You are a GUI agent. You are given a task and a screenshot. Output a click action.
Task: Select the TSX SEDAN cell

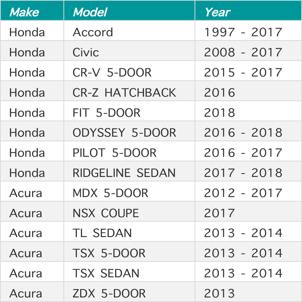(129, 272)
